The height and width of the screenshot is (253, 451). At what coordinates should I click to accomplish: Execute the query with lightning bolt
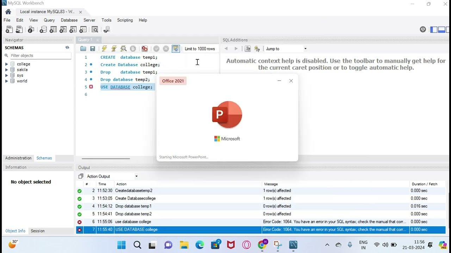point(104,49)
